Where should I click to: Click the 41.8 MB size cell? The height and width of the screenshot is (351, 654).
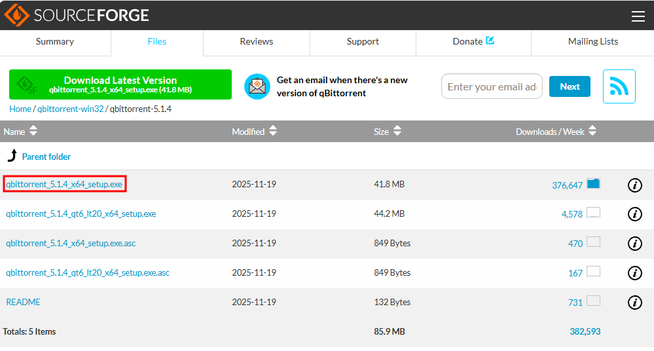389,184
